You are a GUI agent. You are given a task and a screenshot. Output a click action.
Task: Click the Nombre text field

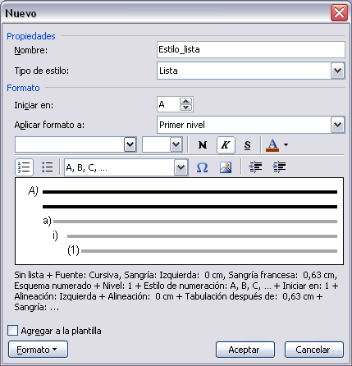pos(251,49)
